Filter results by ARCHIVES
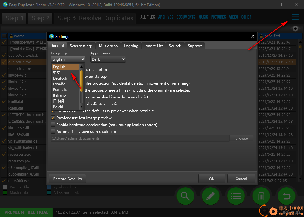This screenshot has height=217, width=304. click(x=166, y=17)
